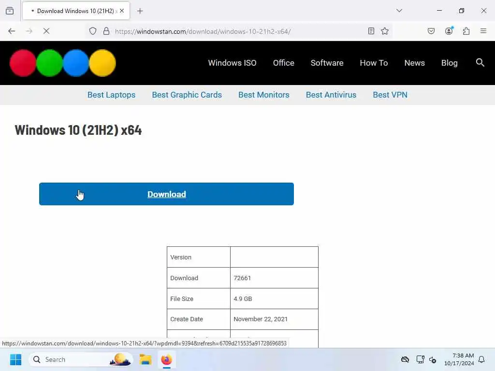Open the Software menu item
Image resolution: width=495 pixels, height=371 pixels.
(x=327, y=63)
